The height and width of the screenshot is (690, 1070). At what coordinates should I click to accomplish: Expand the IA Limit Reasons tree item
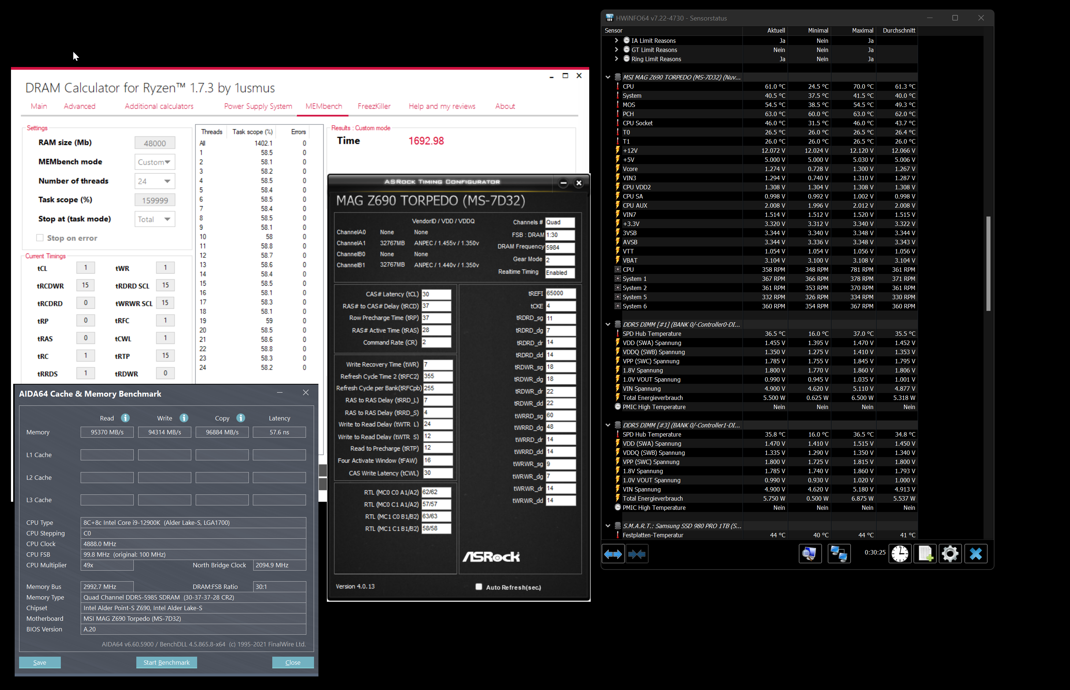click(616, 41)
